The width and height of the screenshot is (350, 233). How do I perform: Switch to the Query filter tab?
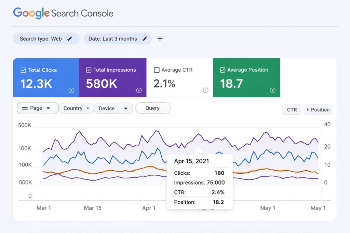(153, 108)
